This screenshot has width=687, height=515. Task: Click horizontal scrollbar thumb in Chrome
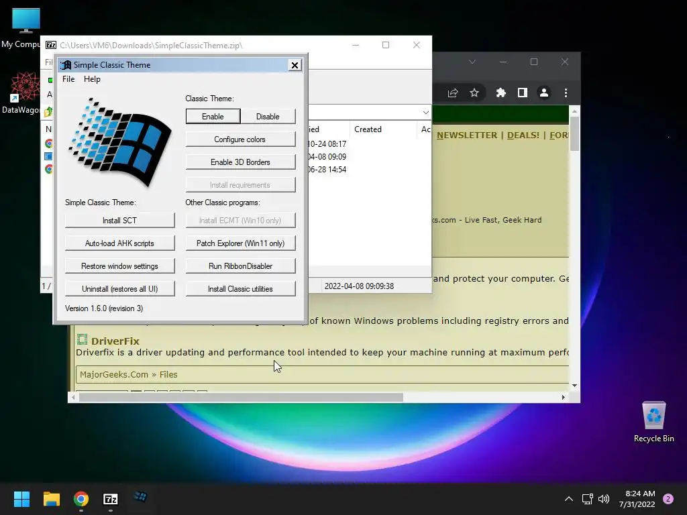point(241,397)
